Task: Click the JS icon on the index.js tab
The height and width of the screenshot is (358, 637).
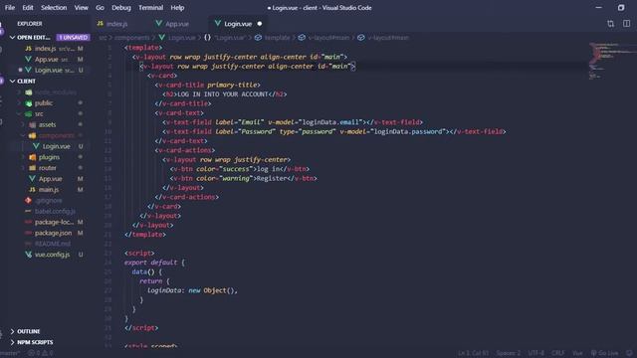Action: point(100,24)
